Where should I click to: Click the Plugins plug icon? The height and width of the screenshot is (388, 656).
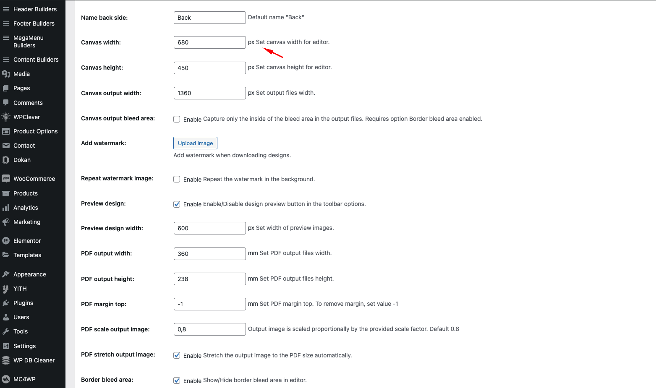(6, 303)
